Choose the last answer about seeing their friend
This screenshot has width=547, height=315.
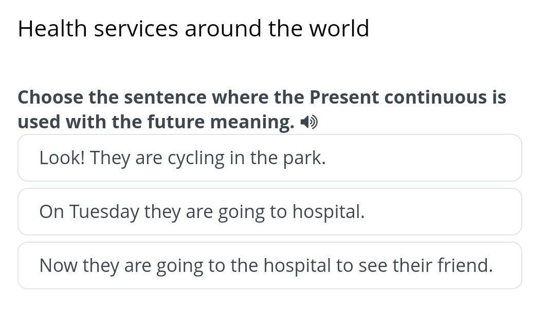(269, 265)
